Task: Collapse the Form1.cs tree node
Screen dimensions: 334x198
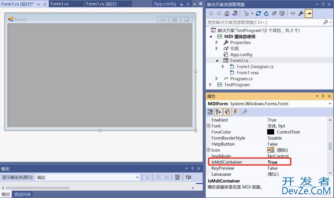Action: (217, 61)
